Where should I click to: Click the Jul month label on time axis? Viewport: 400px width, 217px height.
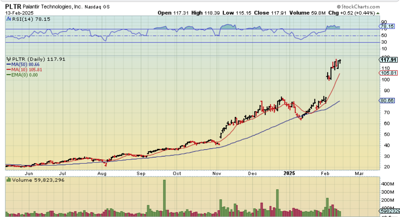[63, 174]
